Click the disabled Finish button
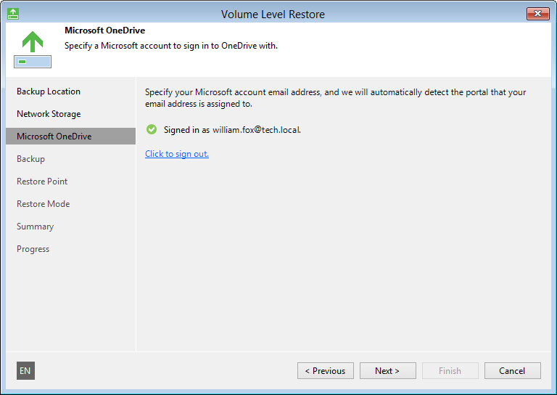Screen dimensions: 557x395 pos(450,371)
